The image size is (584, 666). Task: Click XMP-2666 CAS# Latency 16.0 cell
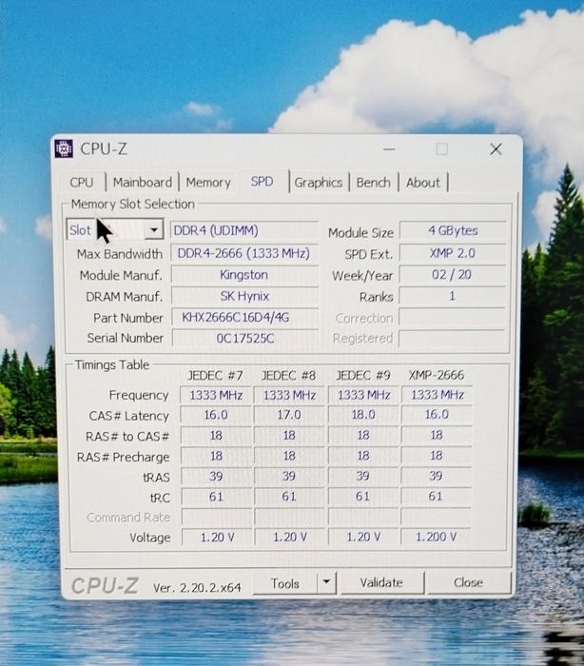click(x=437, y=414)
